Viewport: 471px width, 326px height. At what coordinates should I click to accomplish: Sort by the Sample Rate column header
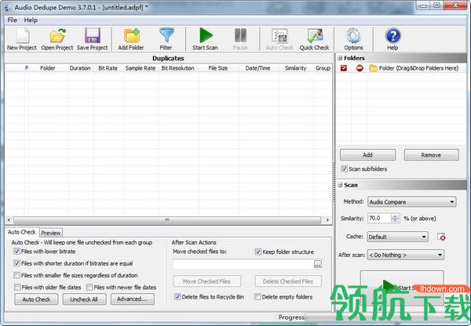pyautogui.click(x=141, y=68)
